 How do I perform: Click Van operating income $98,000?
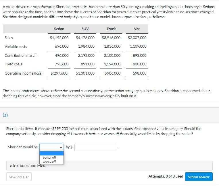140,73
